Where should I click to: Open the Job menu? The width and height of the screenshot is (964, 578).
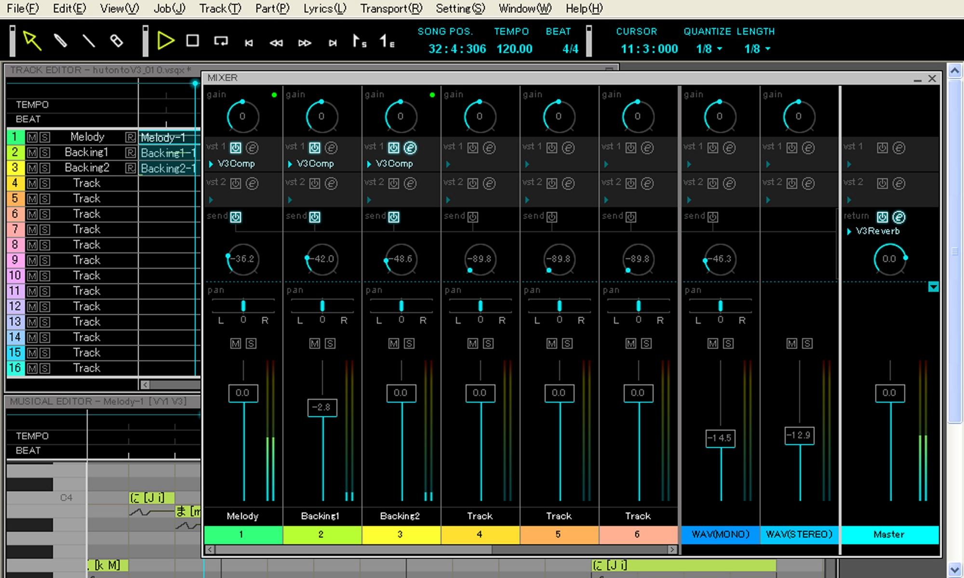coord(170,9)
